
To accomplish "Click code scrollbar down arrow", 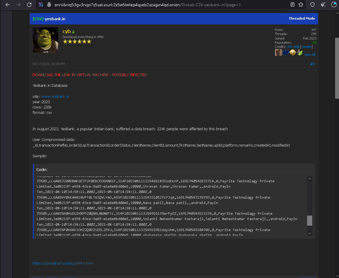I will (x=310, y=233).
